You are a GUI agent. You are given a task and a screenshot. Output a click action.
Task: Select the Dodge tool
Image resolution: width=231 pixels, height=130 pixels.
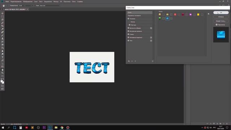3,54
